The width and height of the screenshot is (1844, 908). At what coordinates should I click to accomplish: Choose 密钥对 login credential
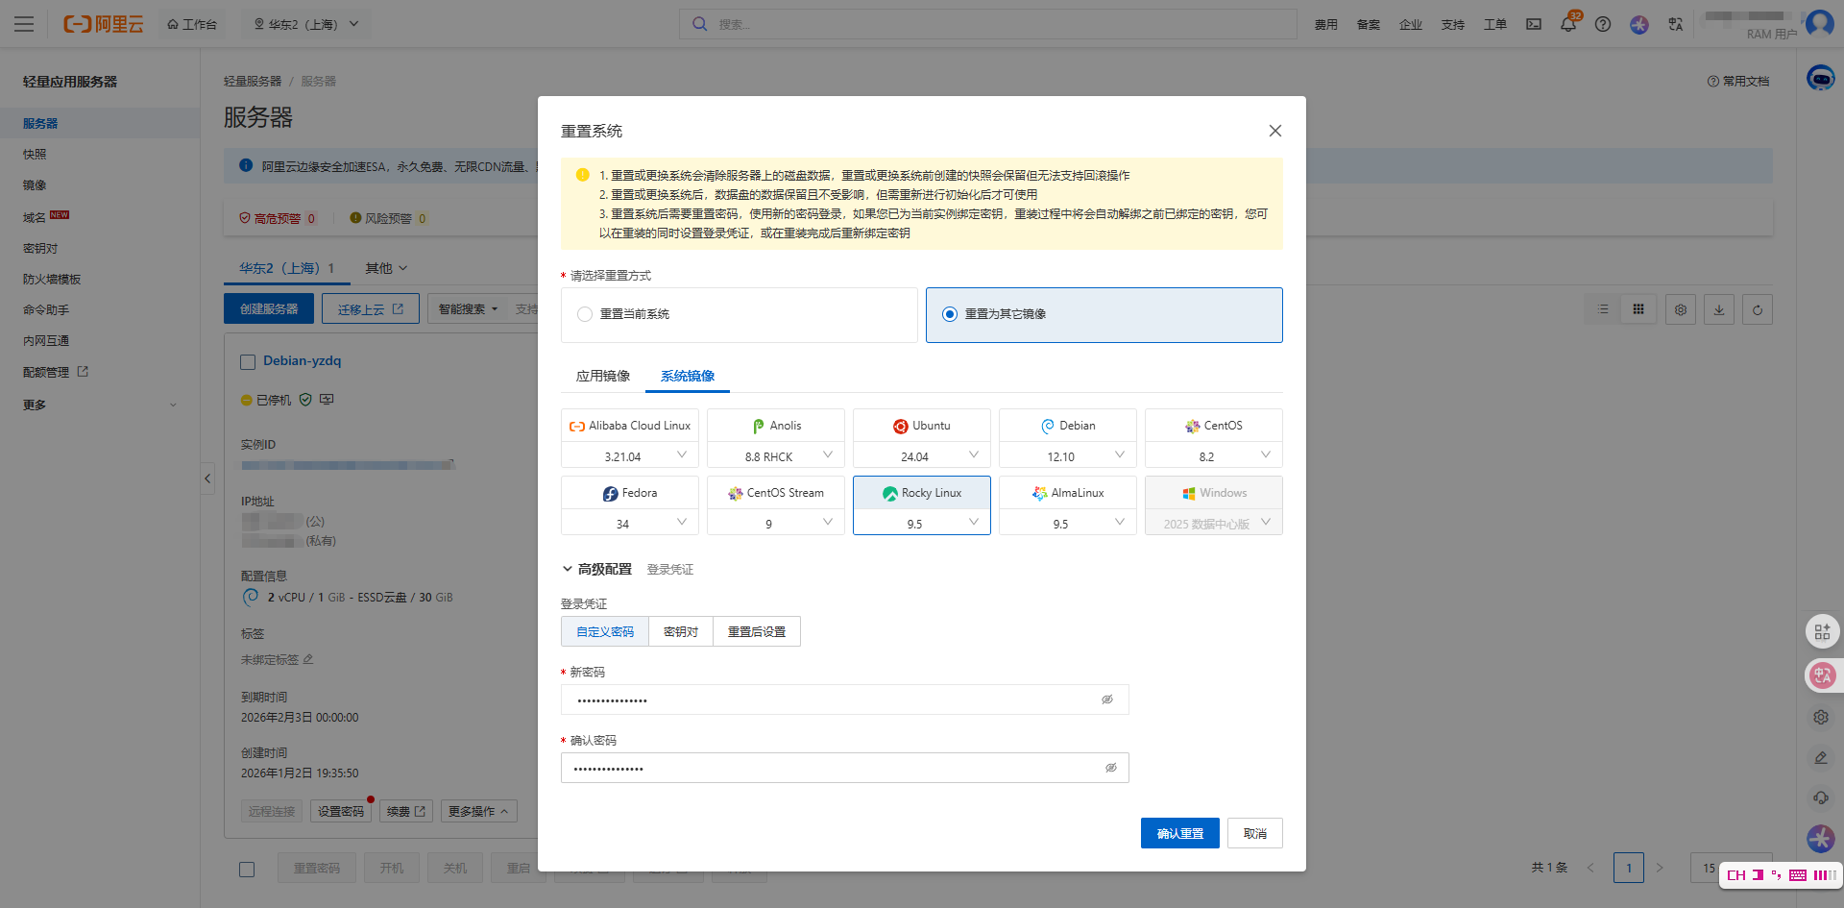tap(681, 631)
